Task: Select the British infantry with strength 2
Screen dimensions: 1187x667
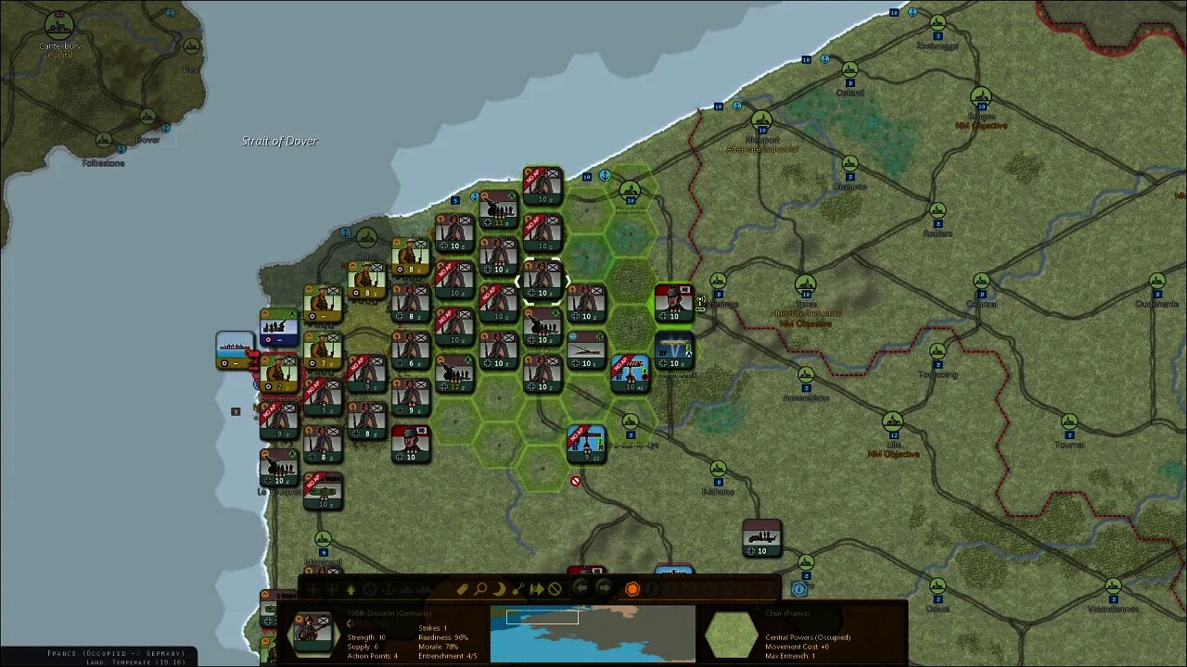Action: (x=278, y=372)
